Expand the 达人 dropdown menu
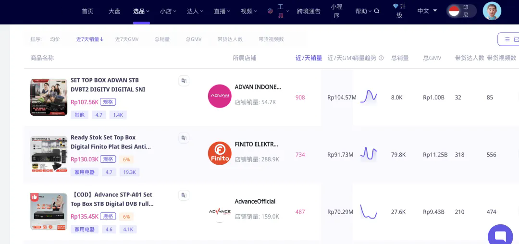 (195, 11)
